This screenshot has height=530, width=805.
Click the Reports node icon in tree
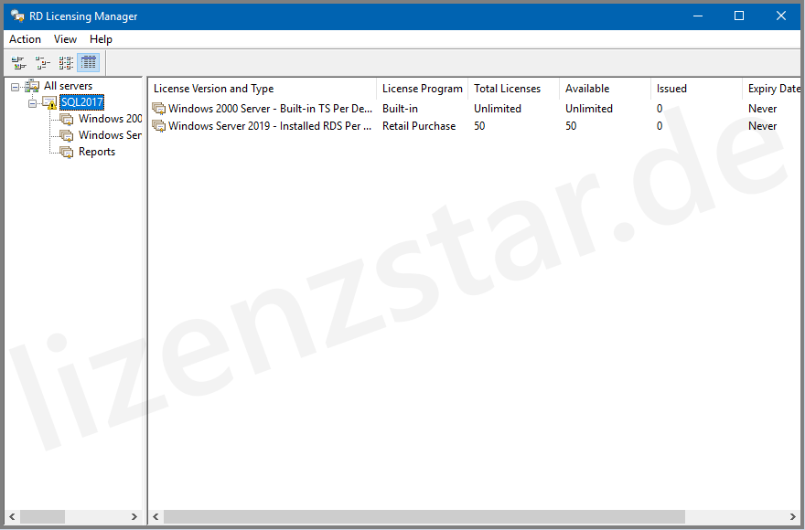[66, 152]
